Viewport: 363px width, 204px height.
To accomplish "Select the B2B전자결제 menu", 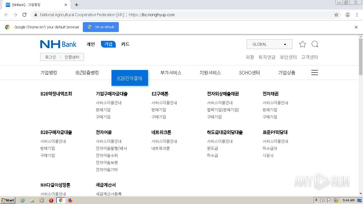I will click(130, 78).
